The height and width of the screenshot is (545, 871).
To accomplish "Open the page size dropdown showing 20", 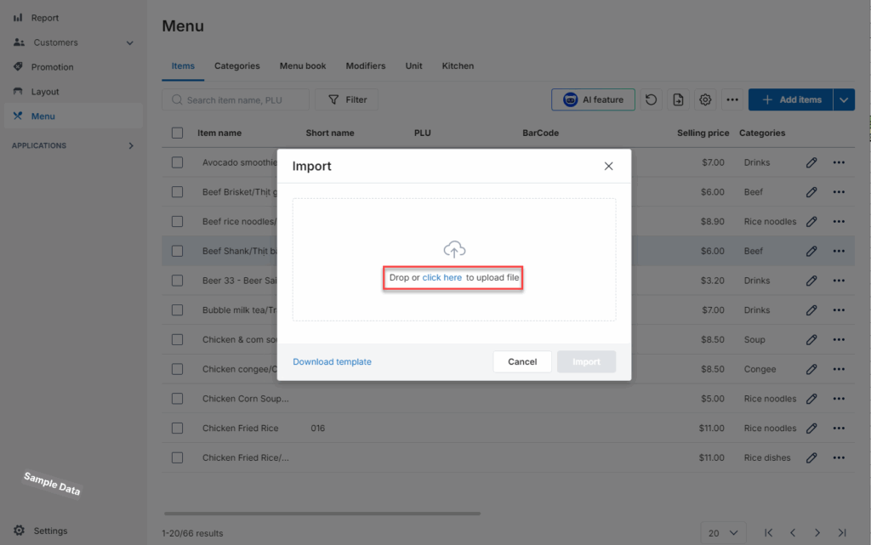I will [x=723, y=533].
